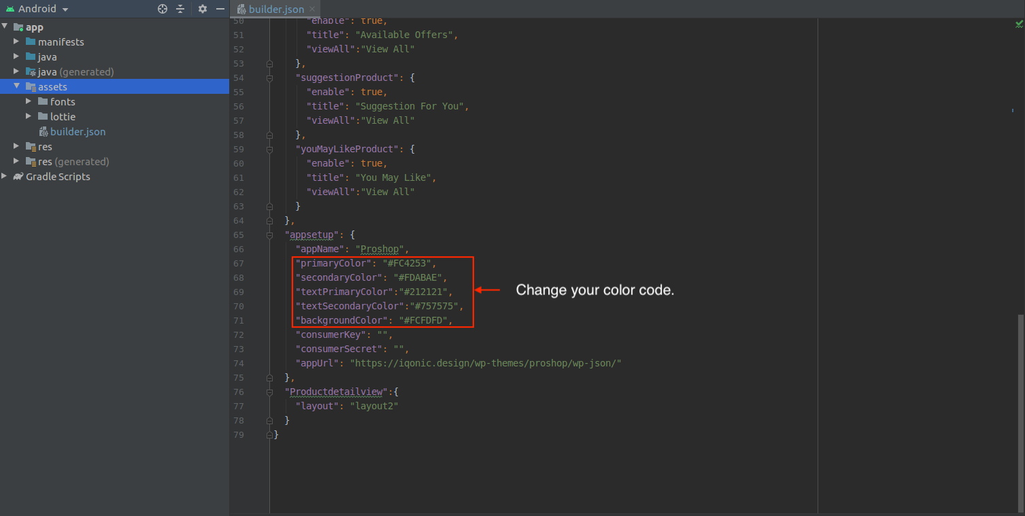Click line number 79 in the gutter

238,434
